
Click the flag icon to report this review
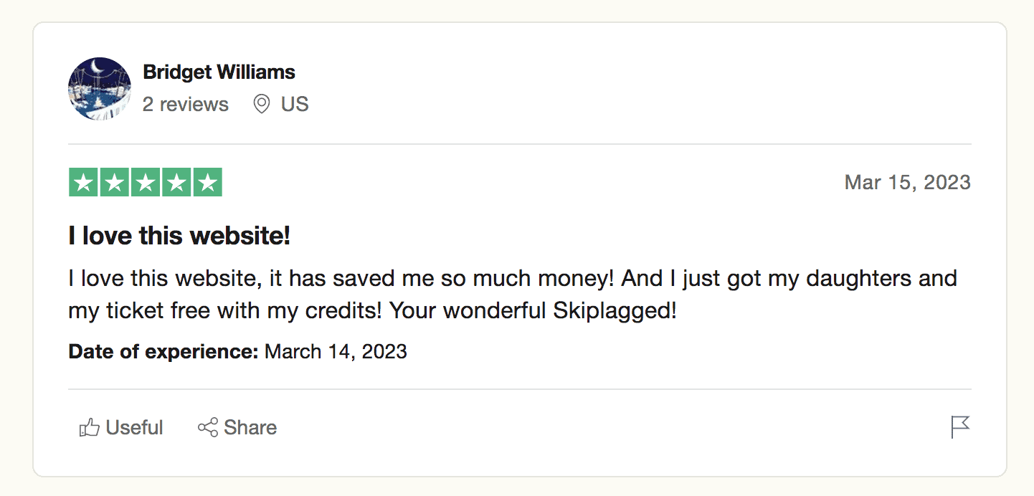click(x=961, y=426)
